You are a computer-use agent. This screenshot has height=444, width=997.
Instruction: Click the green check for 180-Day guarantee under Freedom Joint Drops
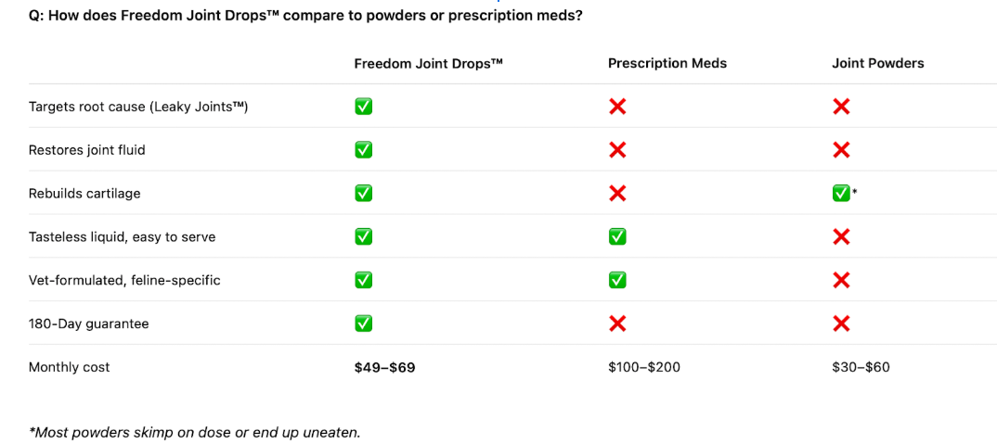[364, 323]
